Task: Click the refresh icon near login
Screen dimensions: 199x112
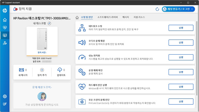Action: (157, 9)
